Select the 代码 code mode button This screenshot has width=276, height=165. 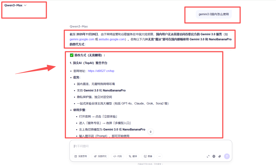(118, 156)
